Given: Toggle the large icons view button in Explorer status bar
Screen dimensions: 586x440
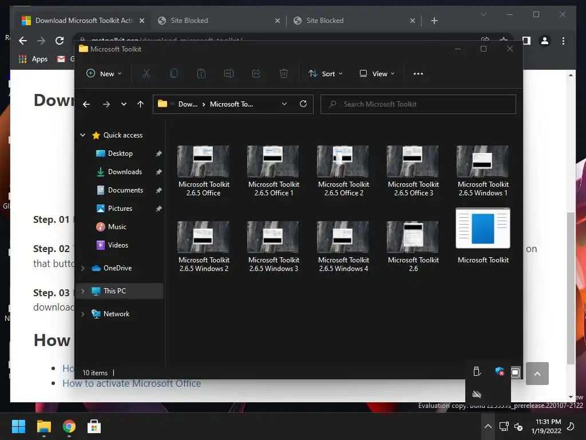Looking at the screenshot, I should pos(516,372).
